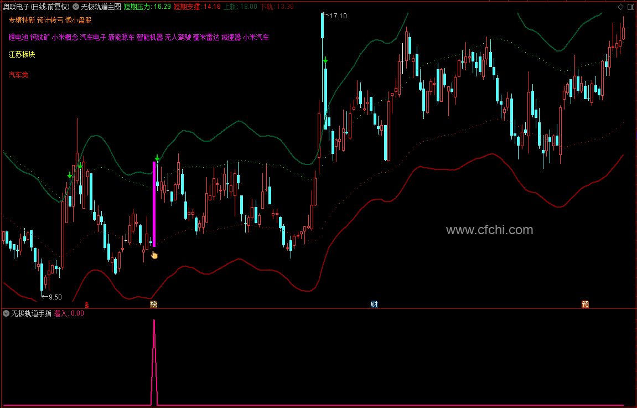Click the red S marker on timeline
Viewport: 637px width, 408px height.
86,304
